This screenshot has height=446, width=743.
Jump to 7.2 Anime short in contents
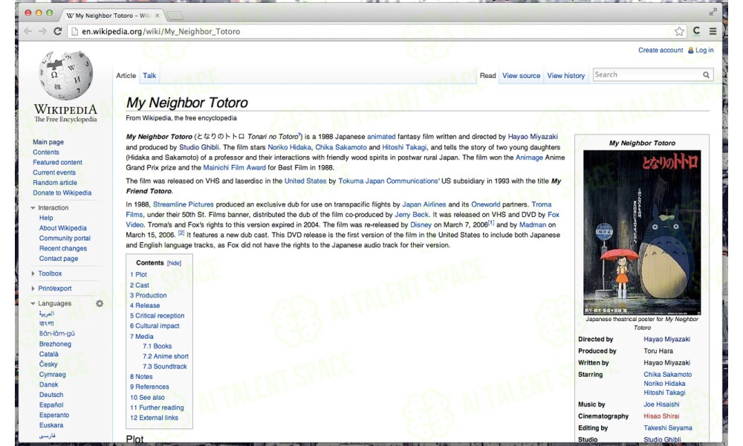(166, 356)
